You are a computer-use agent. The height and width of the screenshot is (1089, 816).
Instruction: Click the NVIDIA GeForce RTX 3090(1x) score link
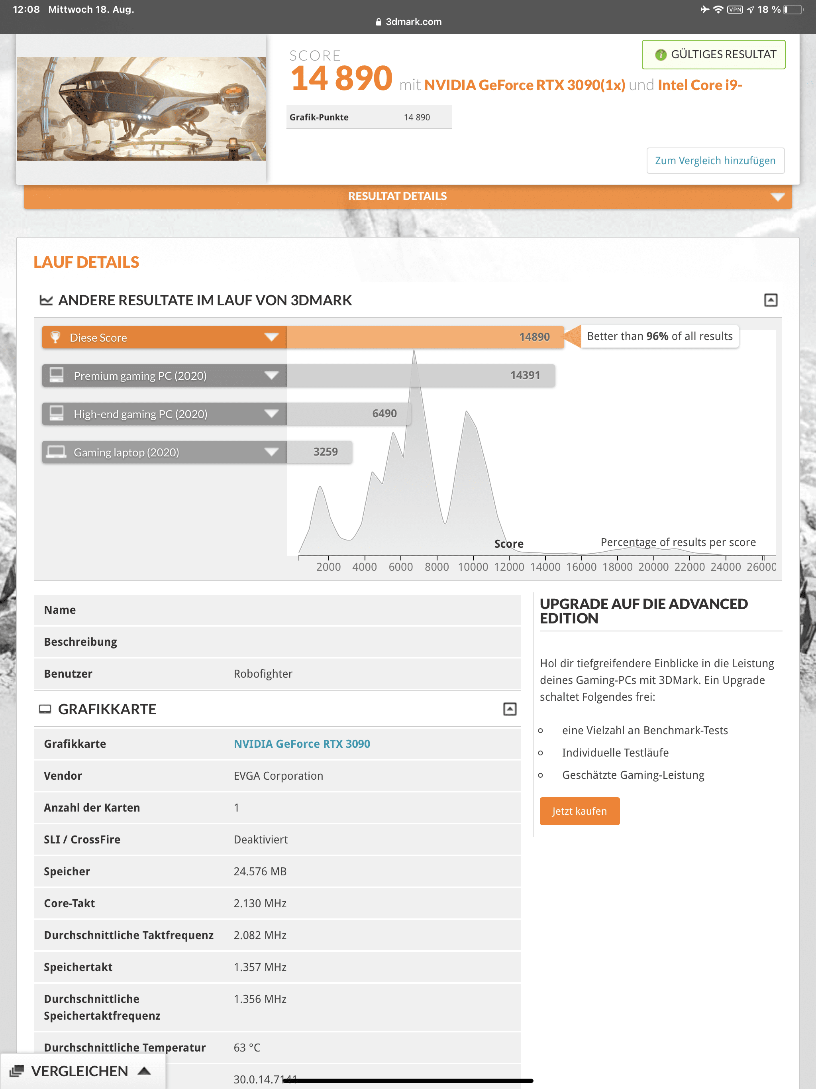click(524, 85)
